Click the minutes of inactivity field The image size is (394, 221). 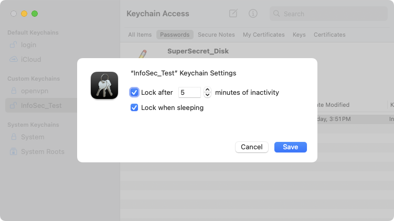coord(189,93)
